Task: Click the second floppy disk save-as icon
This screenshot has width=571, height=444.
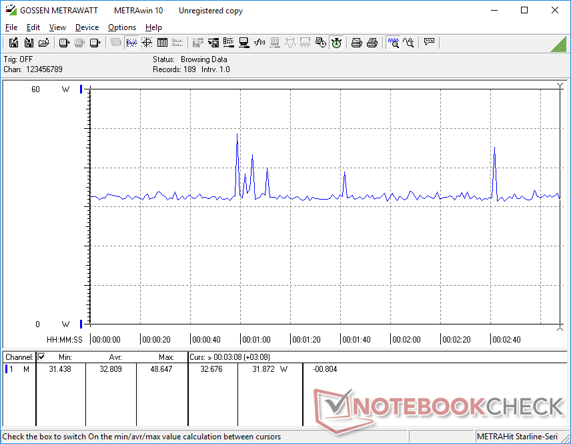Action: point(29,43)
